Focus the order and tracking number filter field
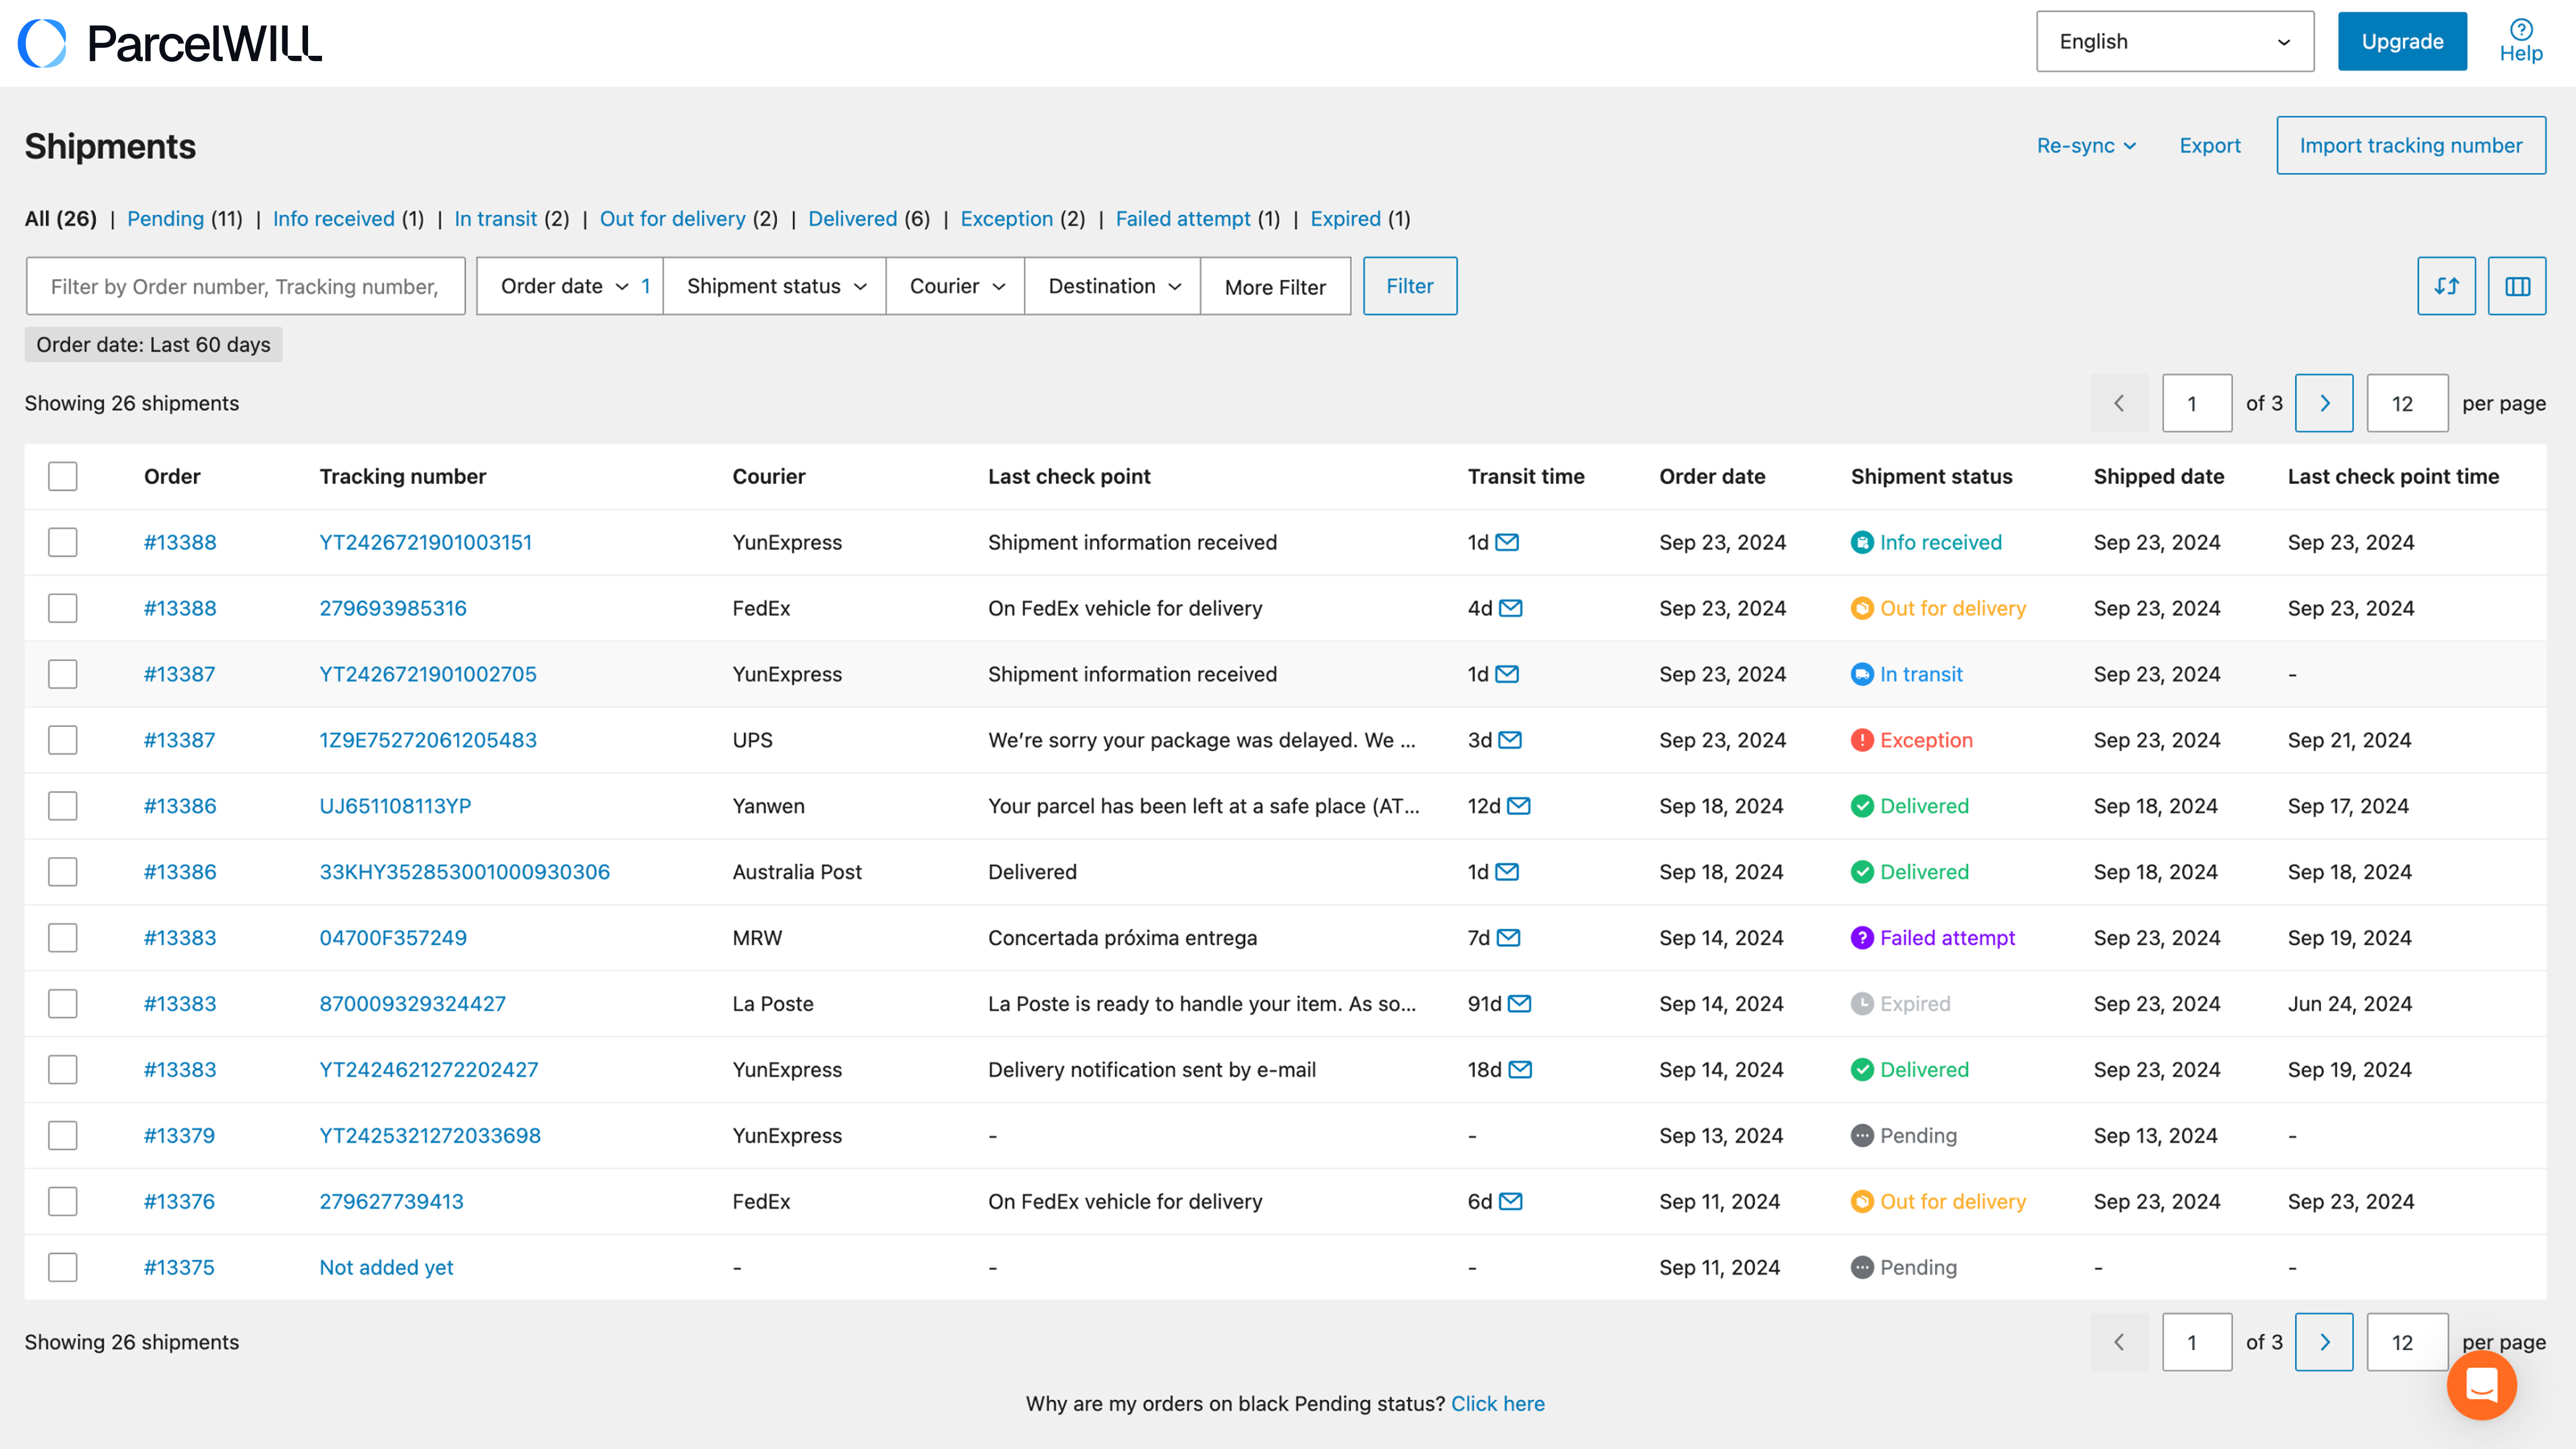Screen dimensions: 2576x1449 245,286
